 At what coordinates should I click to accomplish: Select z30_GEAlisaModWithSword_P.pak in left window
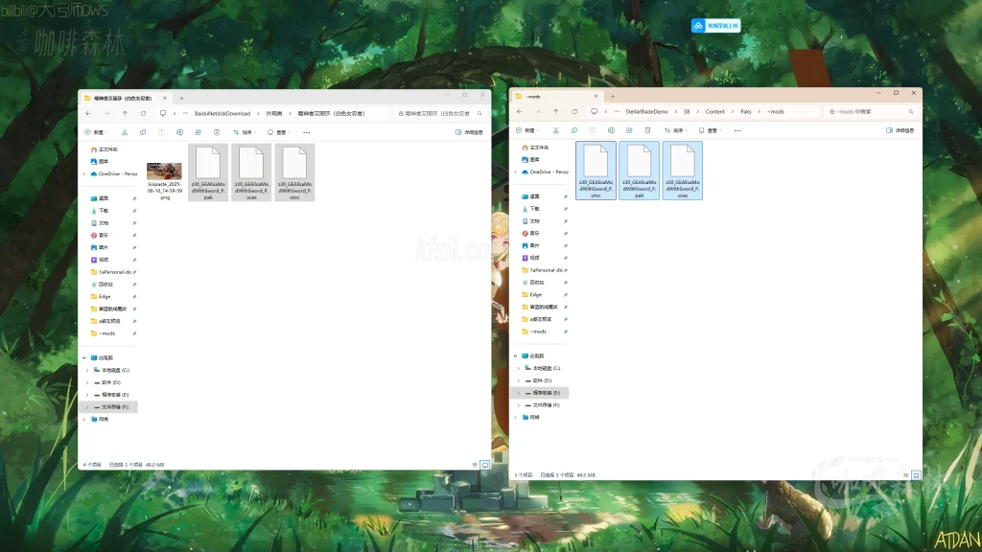point(208,172)
